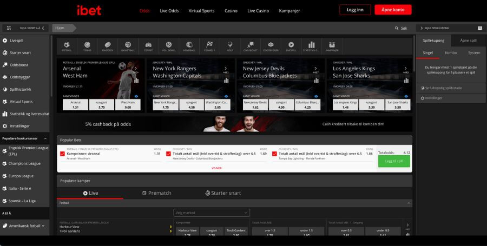Click the left sidebar scrollbar
The image size is (487, 246).
tap(51, 65)
